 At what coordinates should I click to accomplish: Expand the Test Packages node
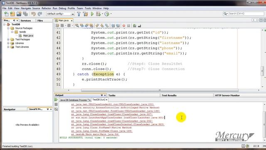[8, 39]
